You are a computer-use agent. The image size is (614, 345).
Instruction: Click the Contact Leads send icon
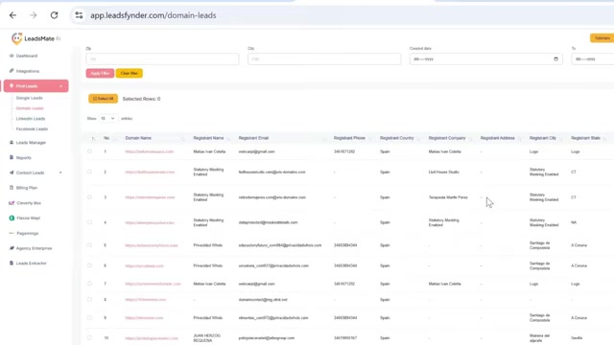(12, 172)
